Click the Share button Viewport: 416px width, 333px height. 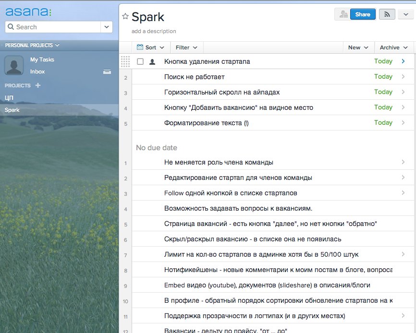point(363,14)
